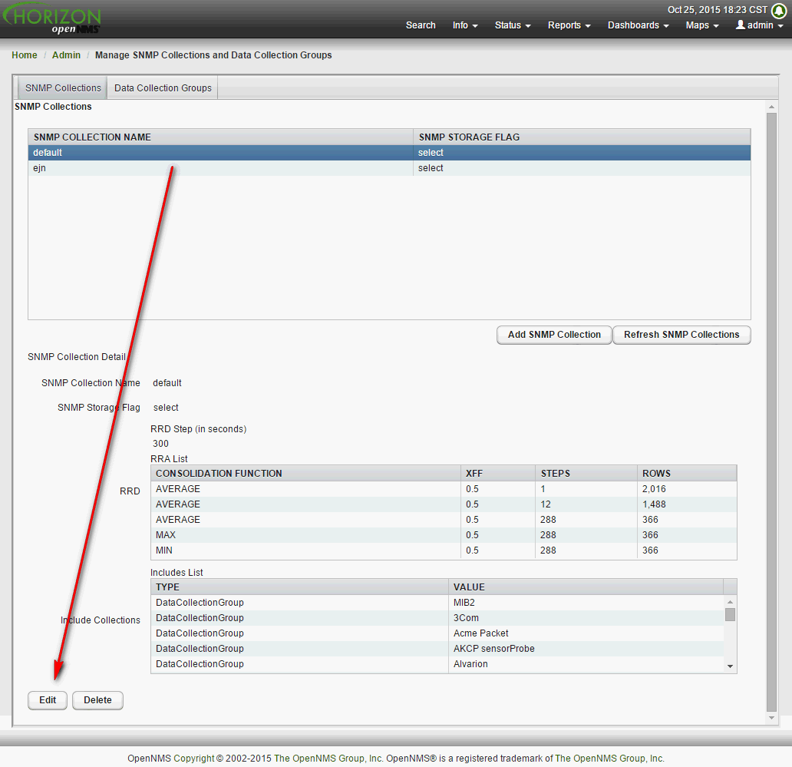The width and height of the screenshot is (792, 767).
Task: Select the SNMP Collections tab
Action: [x=63, y=88]
